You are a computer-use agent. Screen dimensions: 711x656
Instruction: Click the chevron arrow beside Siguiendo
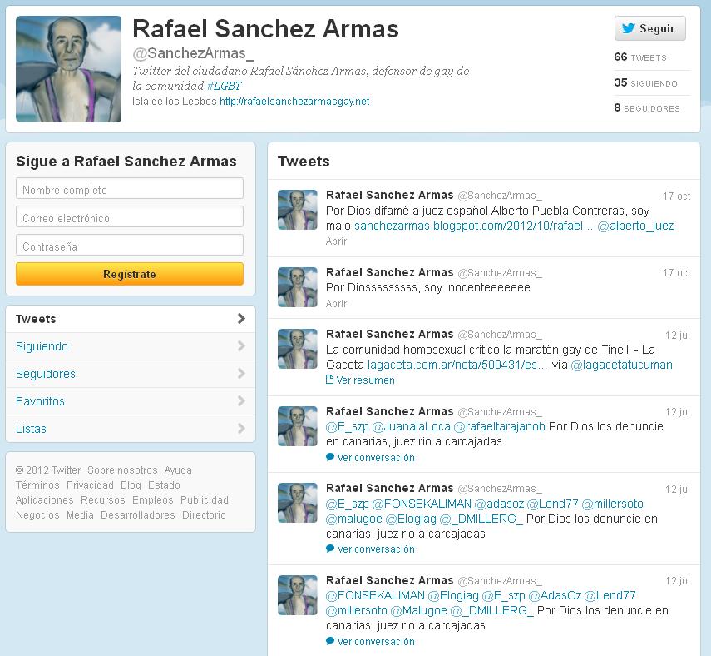241,346
